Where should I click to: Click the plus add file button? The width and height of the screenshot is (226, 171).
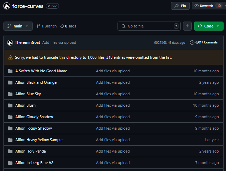[x=187, y=26]
